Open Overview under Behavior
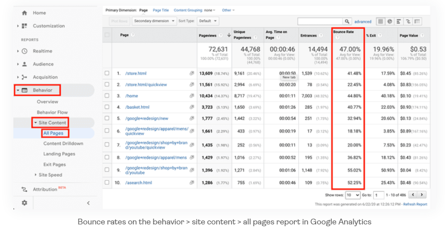This screenshot has height=232, width=445. [47, 102]
